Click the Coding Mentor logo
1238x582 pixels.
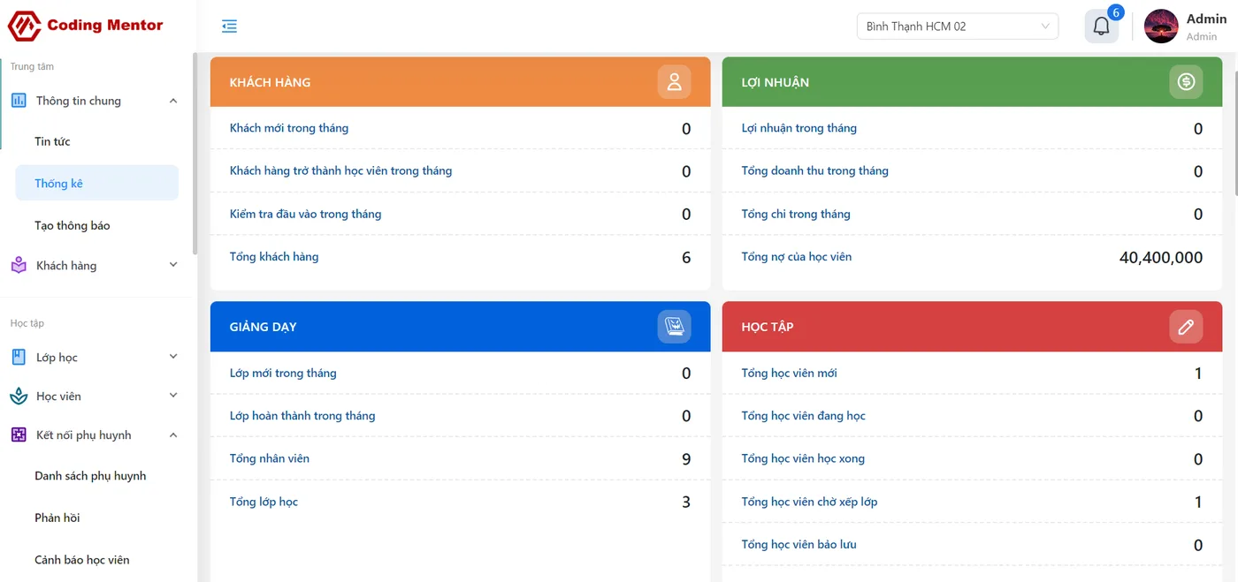[86, 26]
